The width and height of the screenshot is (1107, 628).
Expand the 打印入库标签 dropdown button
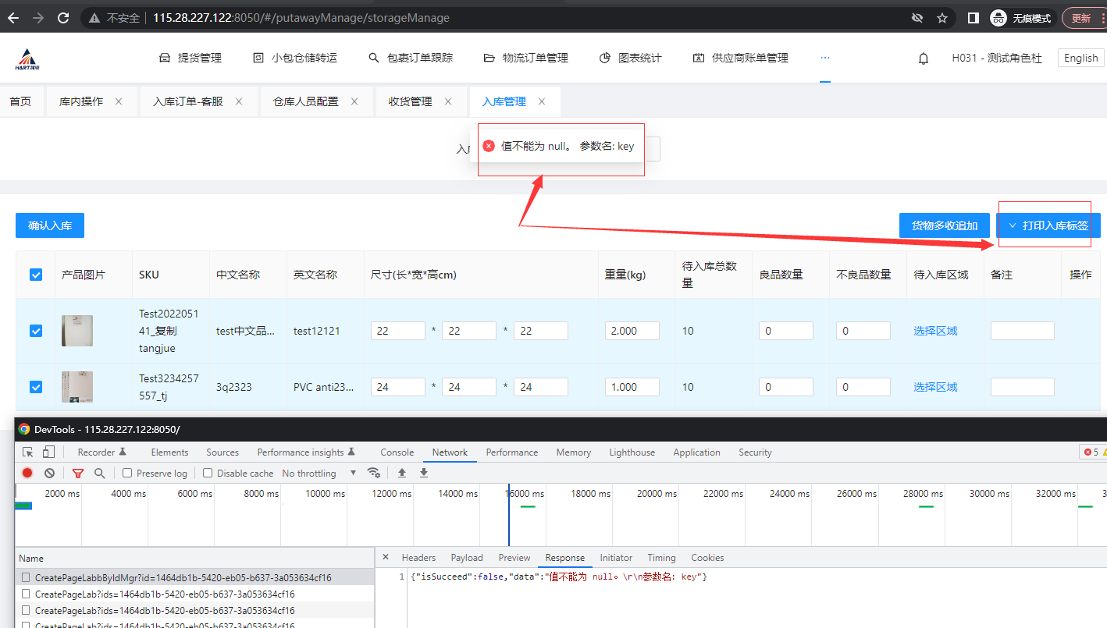coord(1048,225)
